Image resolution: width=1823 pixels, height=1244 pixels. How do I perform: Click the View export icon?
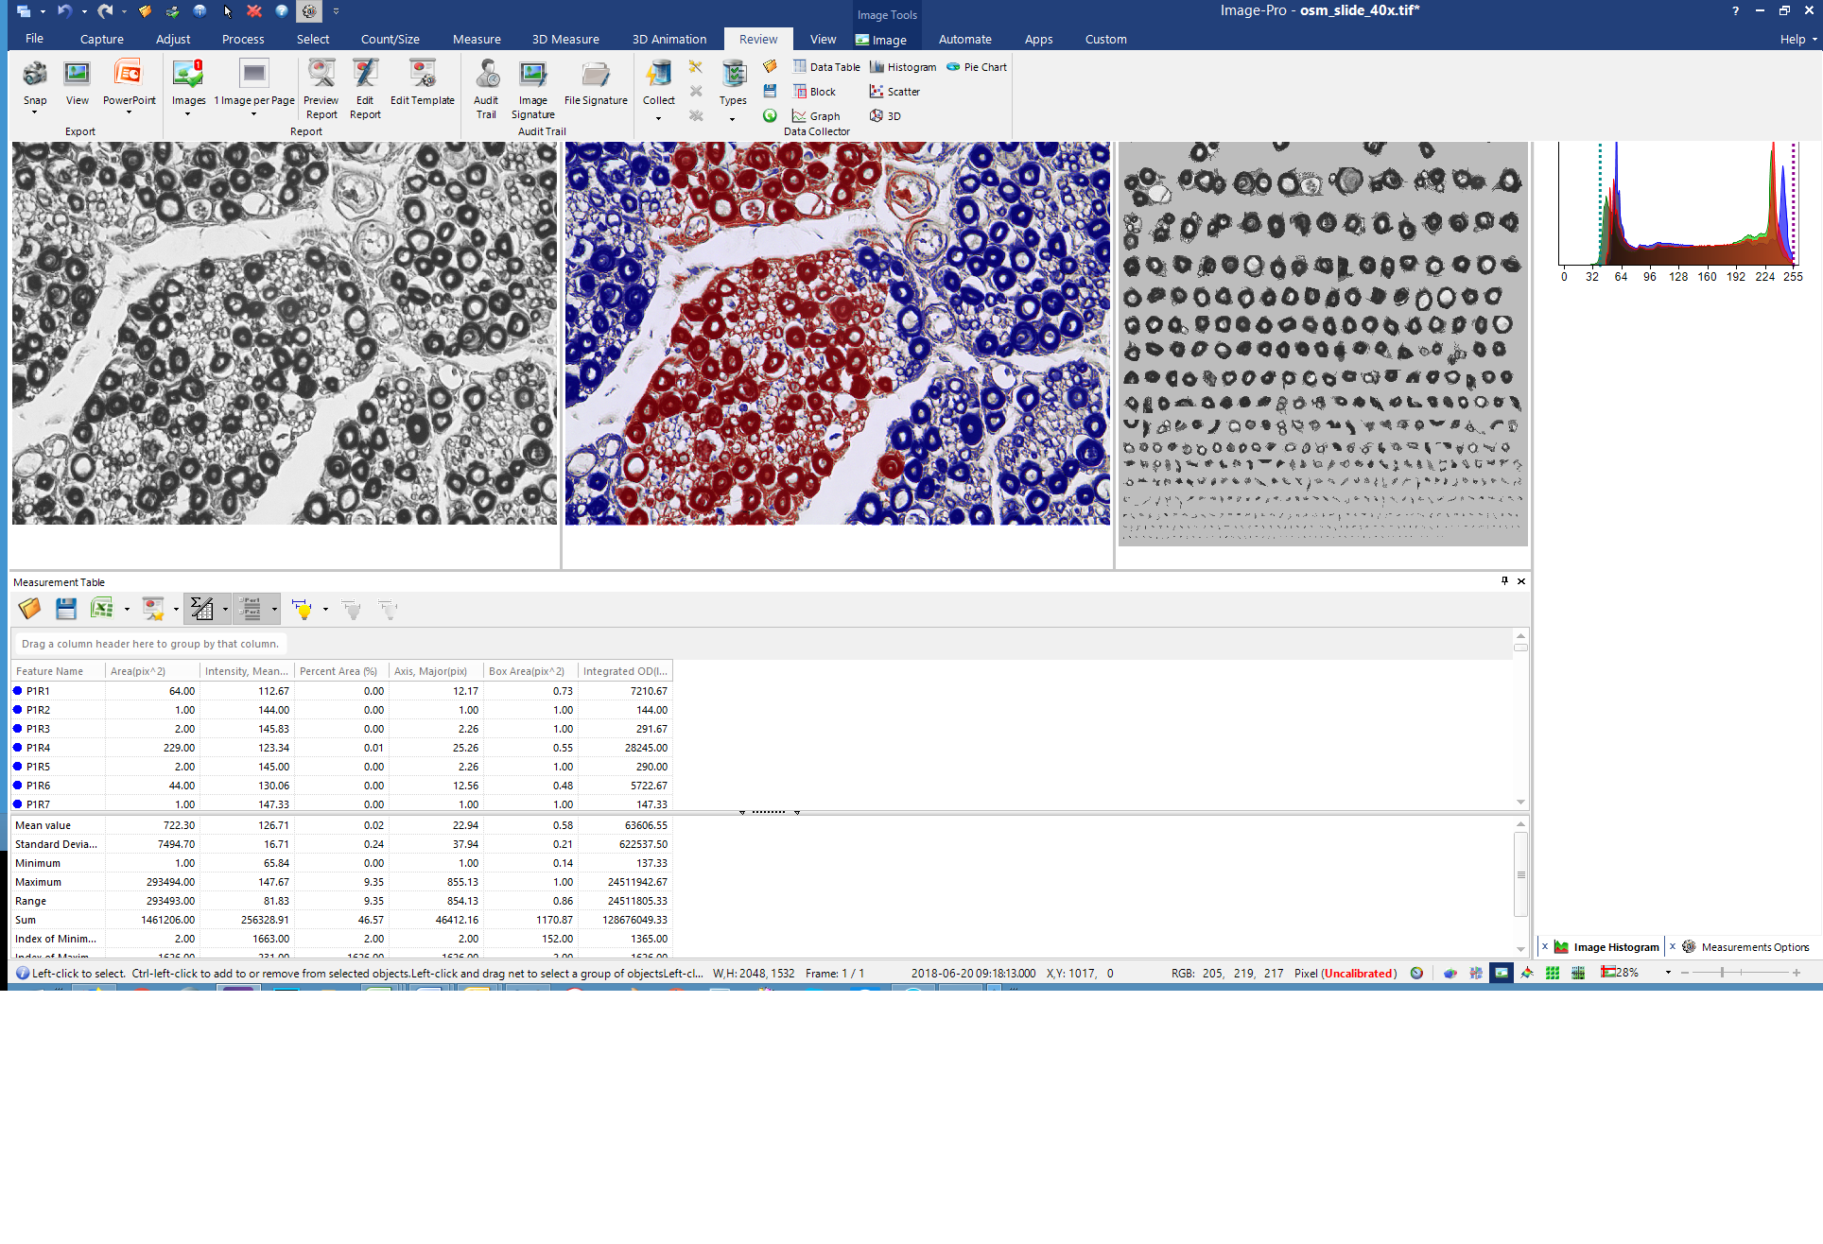point(77,74)
